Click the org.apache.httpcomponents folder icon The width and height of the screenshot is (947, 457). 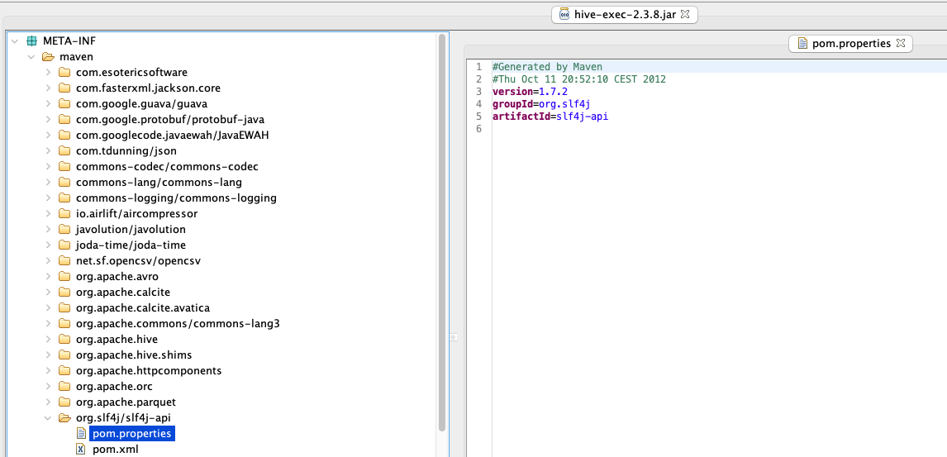[64, 371]
